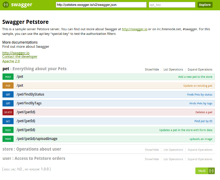This screenshot has width=220, height=180.
Task: Click Find pet by ID description
Action: (x=203, y=121)
